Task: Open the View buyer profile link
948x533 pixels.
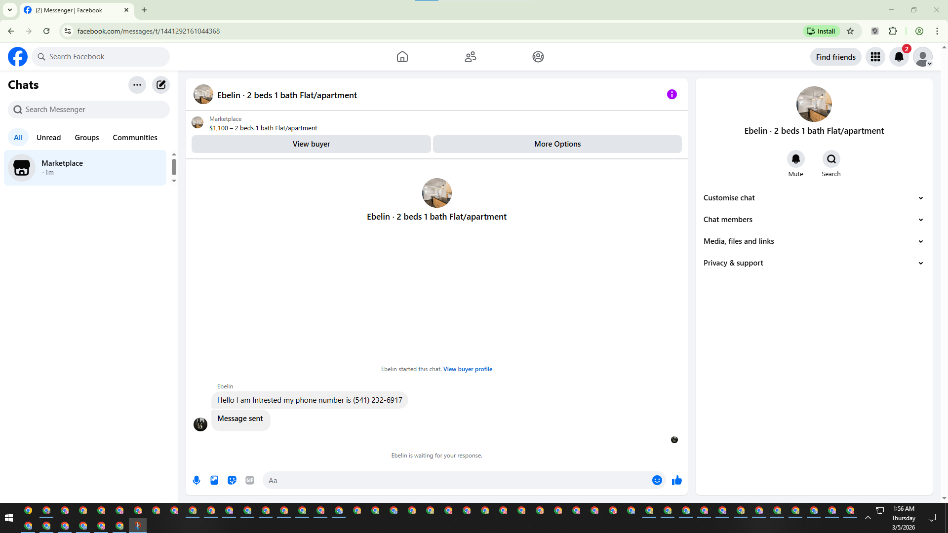Action: [468, 369]
